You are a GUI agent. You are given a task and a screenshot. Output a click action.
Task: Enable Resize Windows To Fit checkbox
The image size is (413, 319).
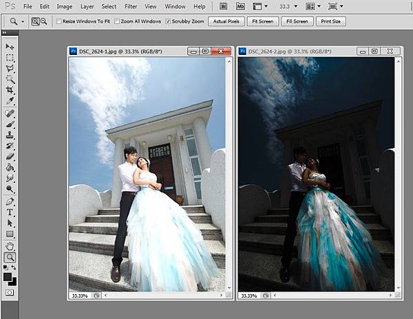(x=58, y=21)
